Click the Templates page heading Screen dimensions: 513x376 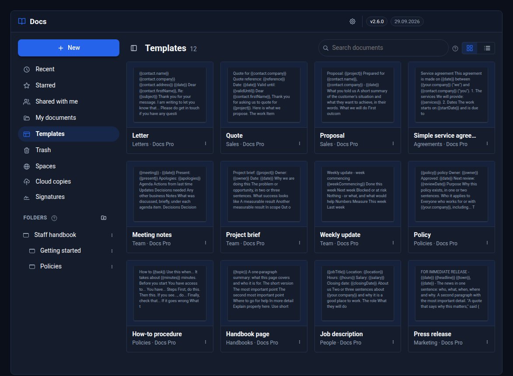[166, 49]
